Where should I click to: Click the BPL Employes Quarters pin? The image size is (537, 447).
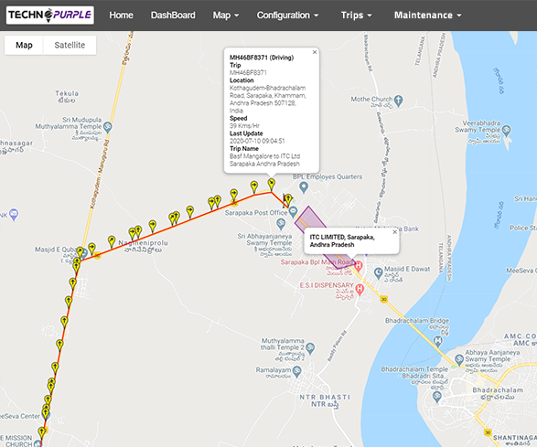pyautogui.click(x=304, y=186)
